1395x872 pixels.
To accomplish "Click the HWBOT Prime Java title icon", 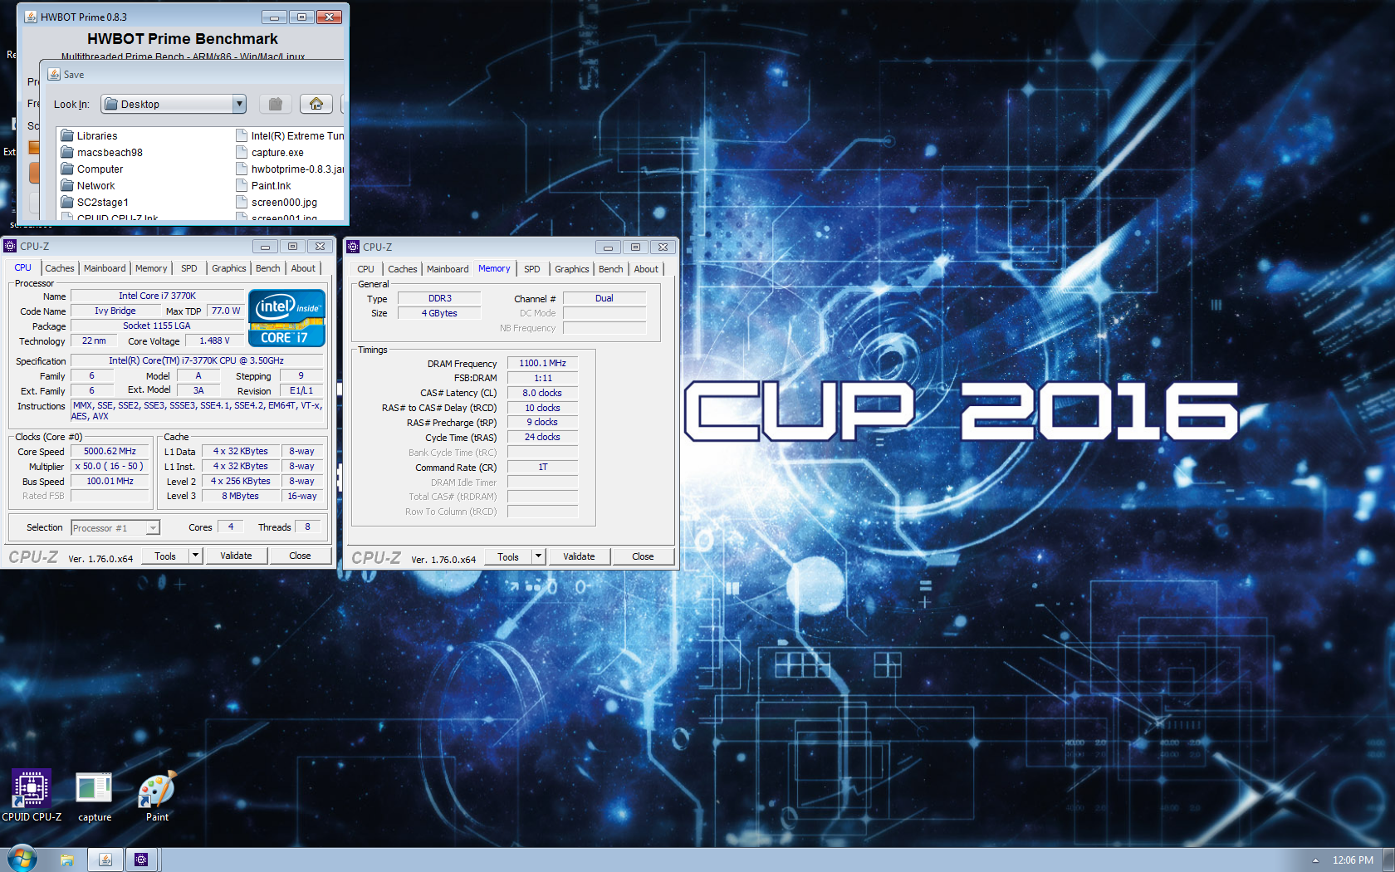I will point(31,17).
